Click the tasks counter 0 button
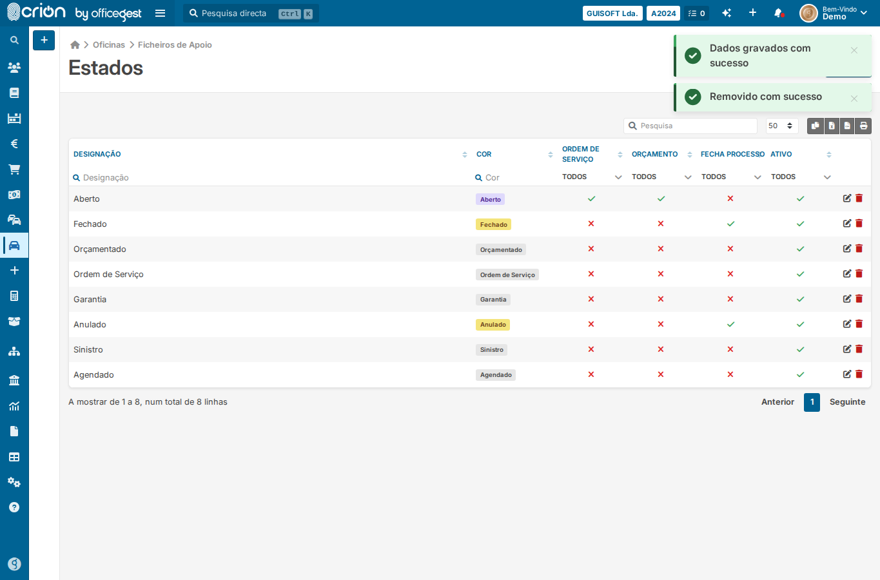 click(x=696, y=13)
